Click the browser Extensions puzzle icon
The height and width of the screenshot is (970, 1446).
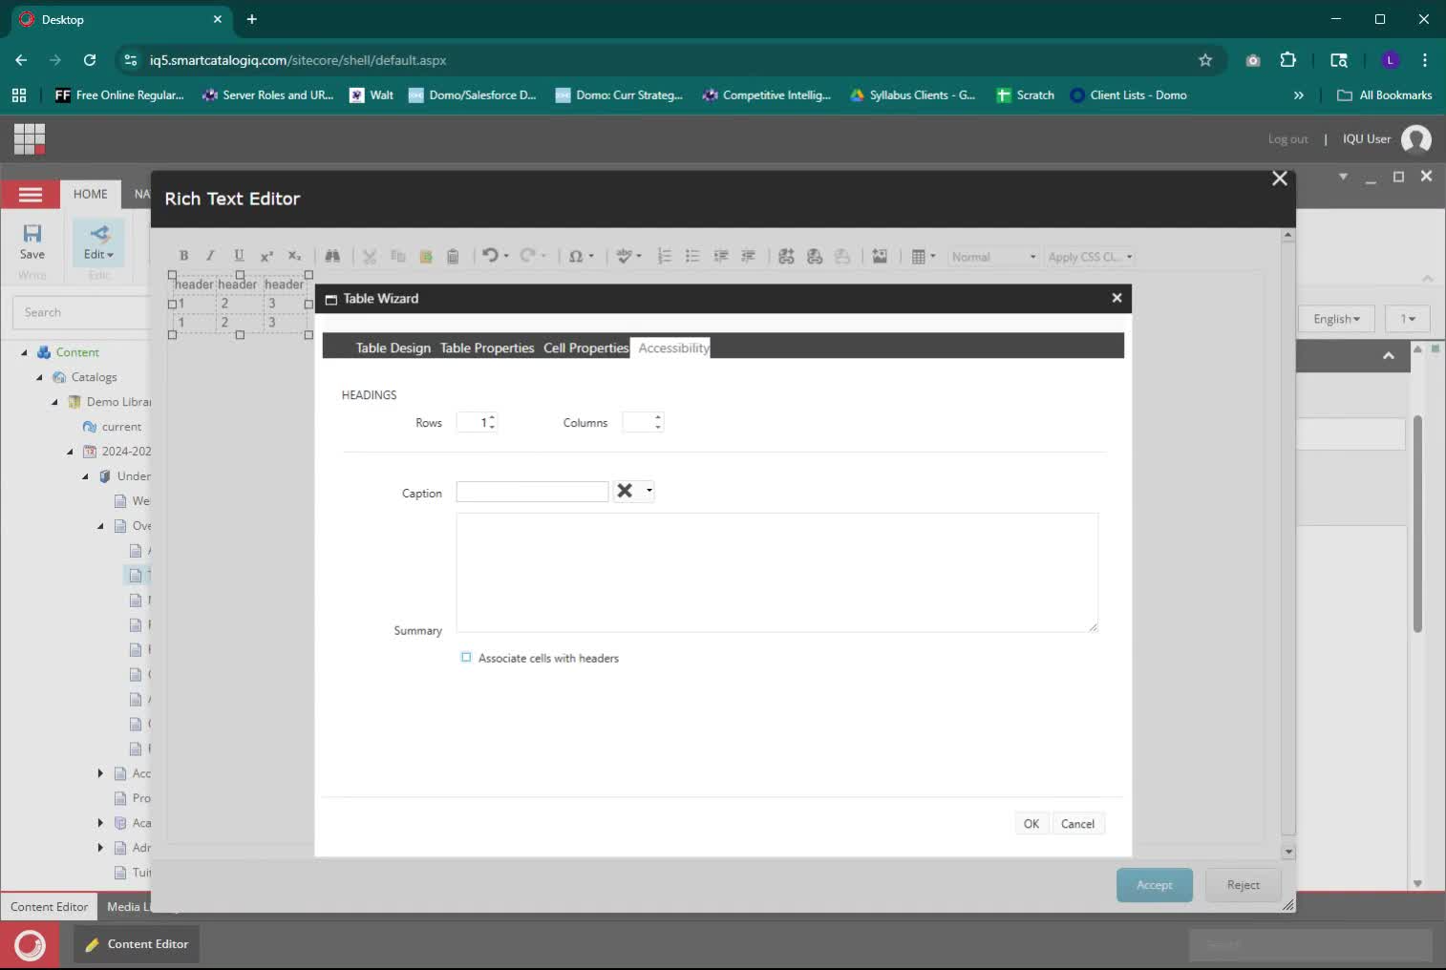(1287, 59)
